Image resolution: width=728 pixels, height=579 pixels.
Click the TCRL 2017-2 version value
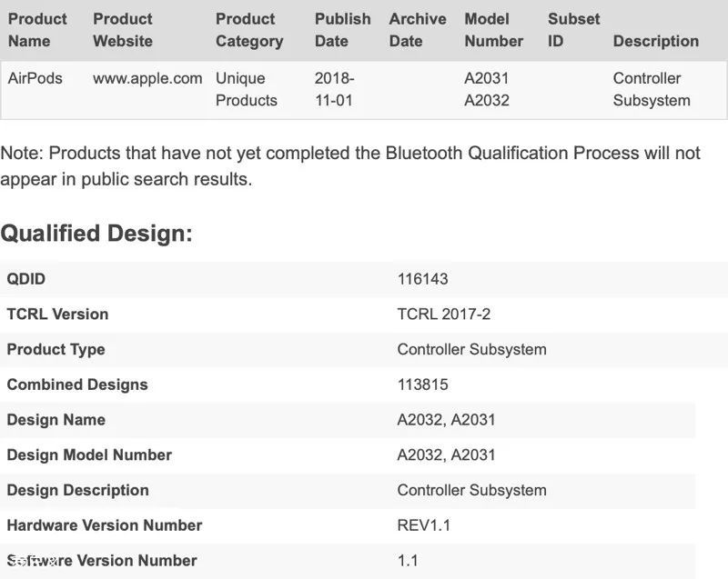point(444,314)
